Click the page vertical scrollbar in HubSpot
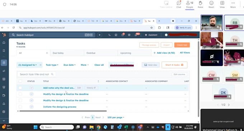244x131 pixels. pyautogui.click(x=198, y=79)
